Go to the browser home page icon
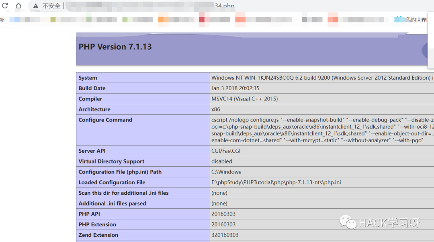434x242 pixels. click(x=18, y=6)
